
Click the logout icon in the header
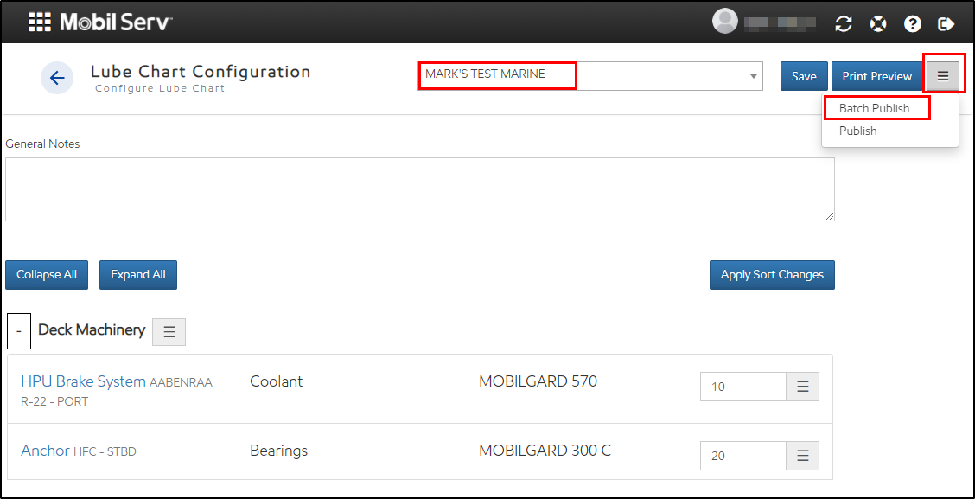coord(946,23)
